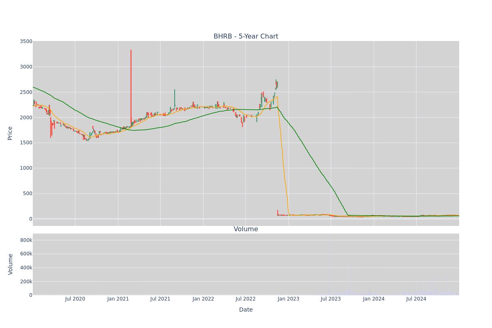
Task: Click the 200k volume tick label
Action: coord(25,281)
